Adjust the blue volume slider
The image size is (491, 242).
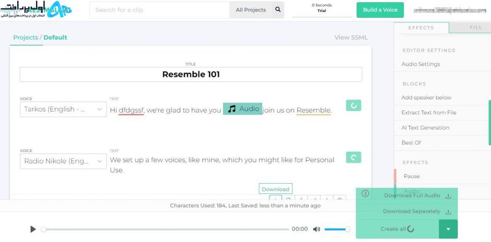click(x=337, y=229)
